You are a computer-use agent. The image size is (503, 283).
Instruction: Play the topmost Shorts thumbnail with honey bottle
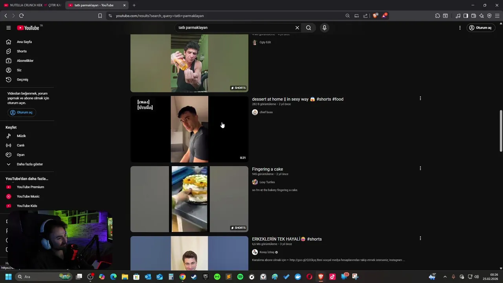click(x=189, y=63)
